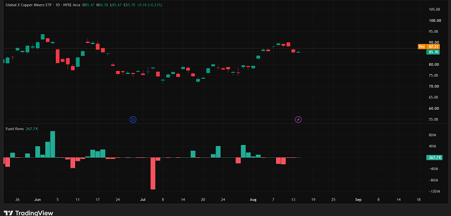Click the 19 date label on time axis
Screen dimensions: 451x216
(313, 200)
